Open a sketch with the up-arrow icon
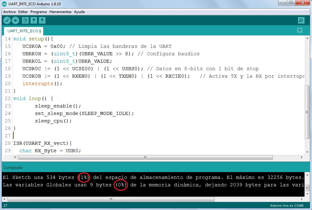This screenshot has height=210, width=312. coord(34,20)
